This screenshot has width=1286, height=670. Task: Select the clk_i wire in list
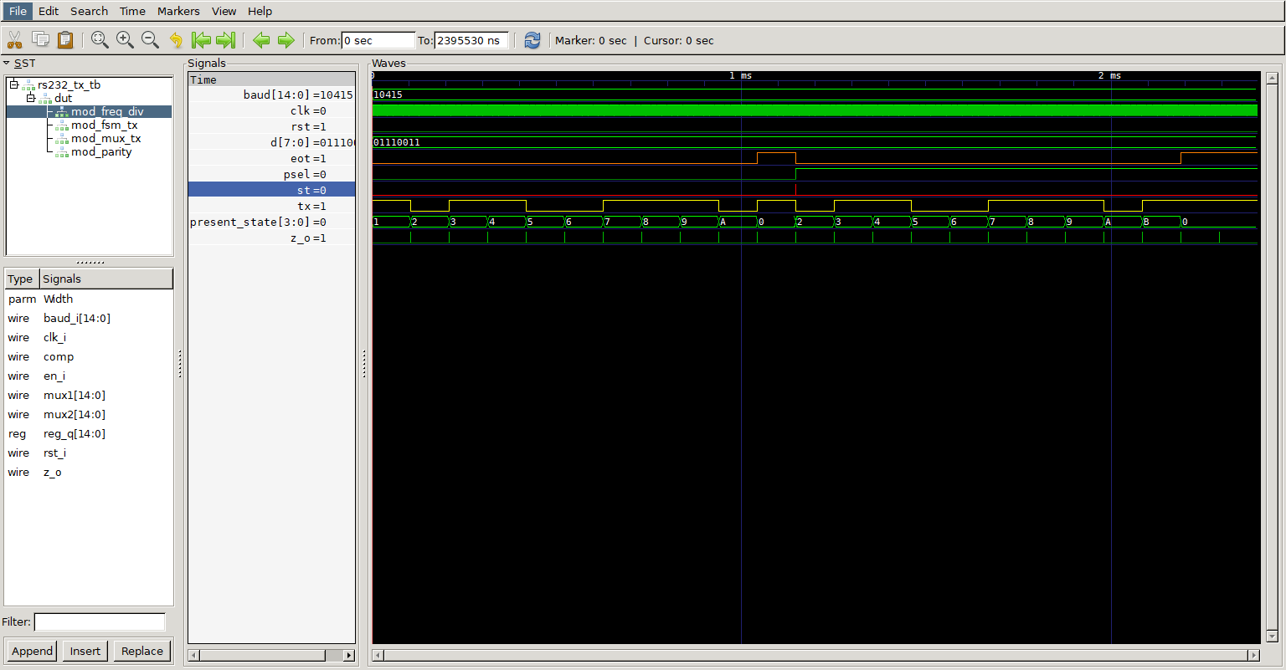coord(88,337)
